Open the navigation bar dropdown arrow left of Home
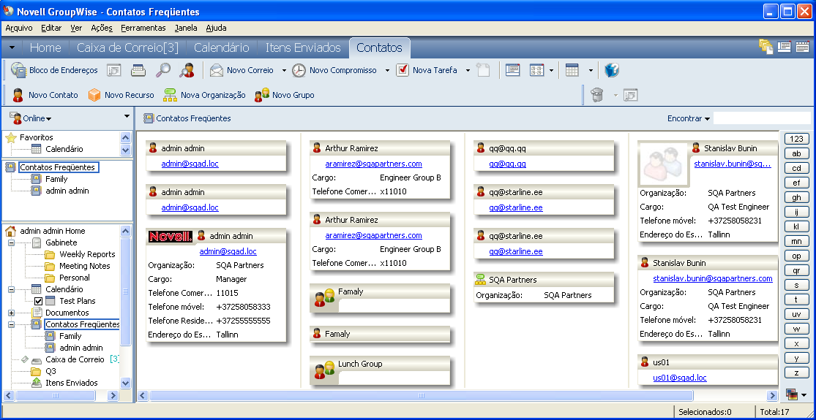Screen dimensions: 816x420 coord(12,47)
